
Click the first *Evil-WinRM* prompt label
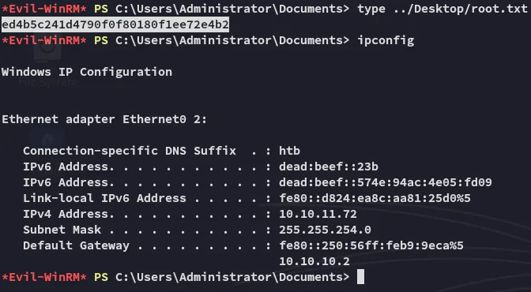(x=44, y=9)
